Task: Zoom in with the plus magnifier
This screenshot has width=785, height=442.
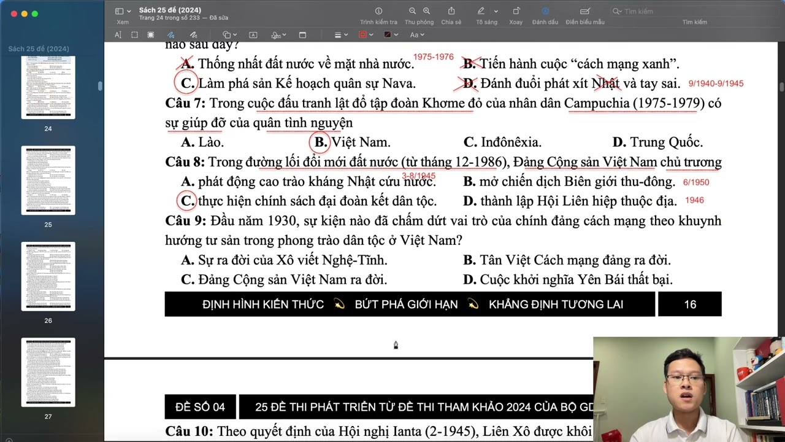Action: tap(426, 11)
